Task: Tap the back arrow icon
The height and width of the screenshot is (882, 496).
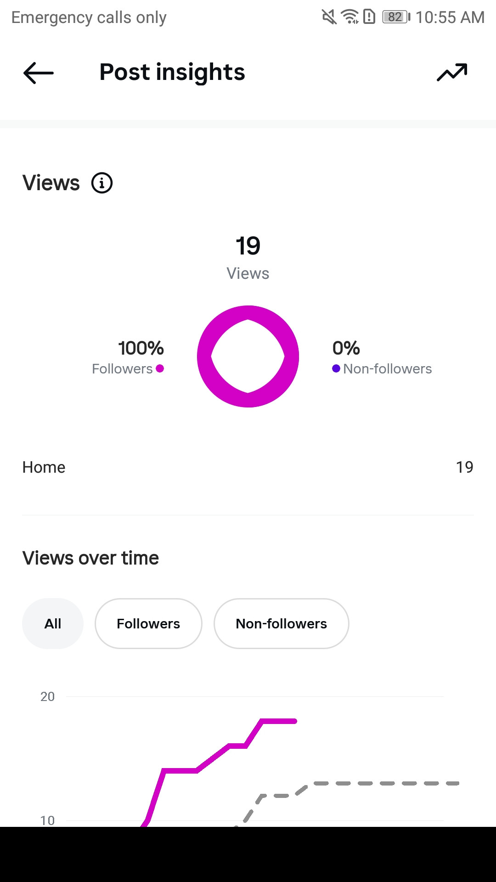Action: tap(39, 73)
